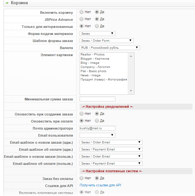Select Нет for Оповестить при создании заказа
Viewport: 195px width, 196px height.
pos(82,114)
